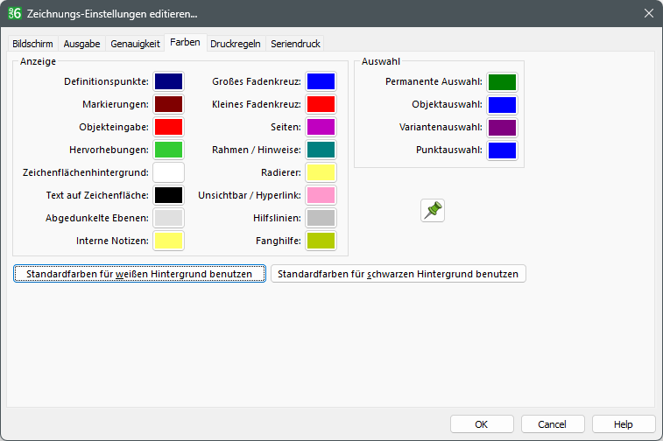Image resolution: width=663 pixels, height=441 pixels.
Task: Pick a colour for Markierungen
Action: coord(168,104)
